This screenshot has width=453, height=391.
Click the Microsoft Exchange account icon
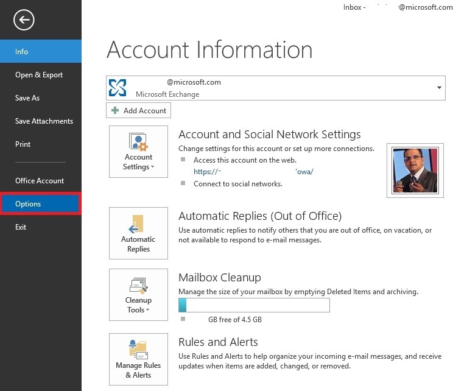(x=118, y=88)
